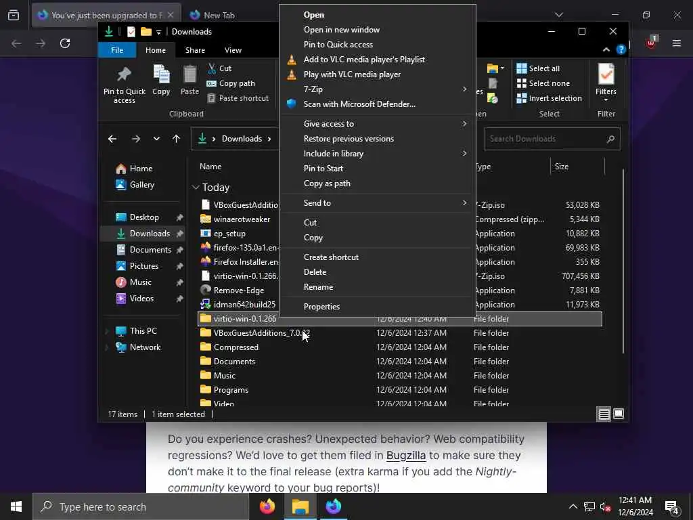Viewport: 693px width, 520px height.
Task: Expand This PC tree node
Action: coord(106,331)
